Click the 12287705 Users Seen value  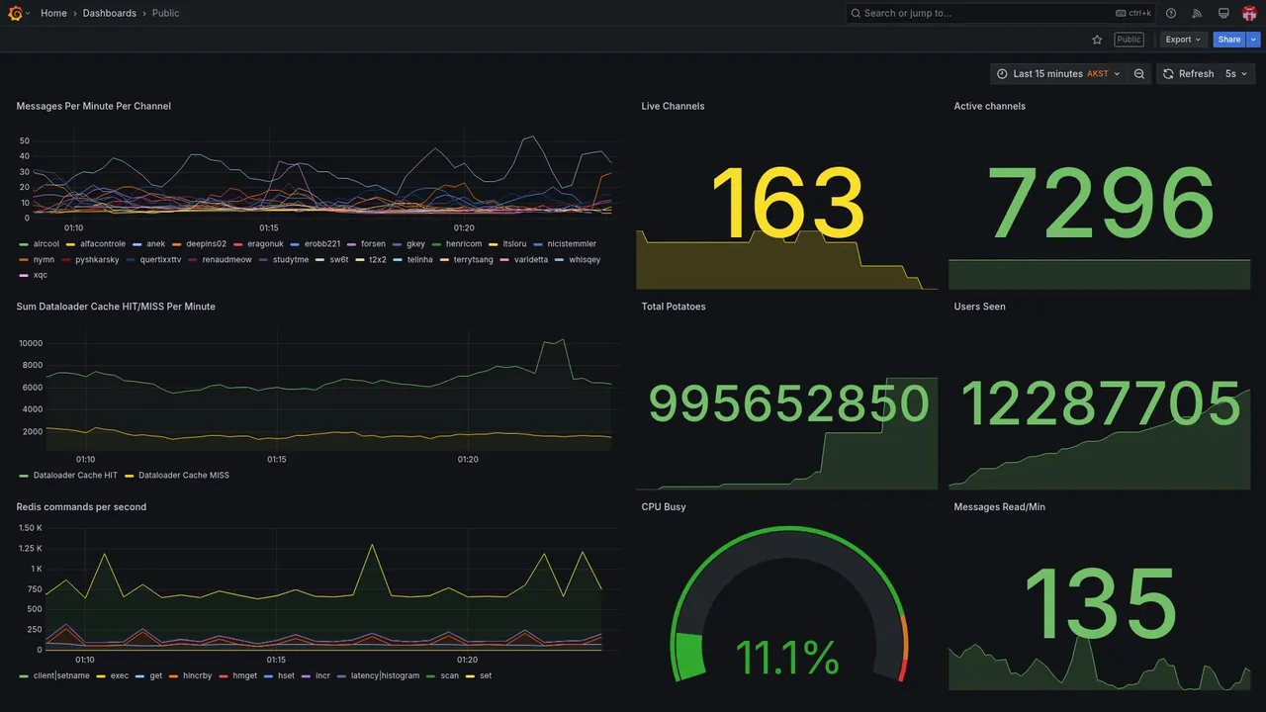1101,403
